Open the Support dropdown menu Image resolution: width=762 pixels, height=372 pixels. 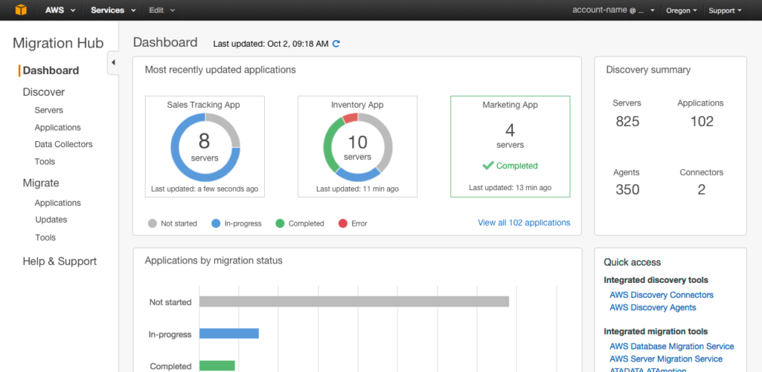725,10
